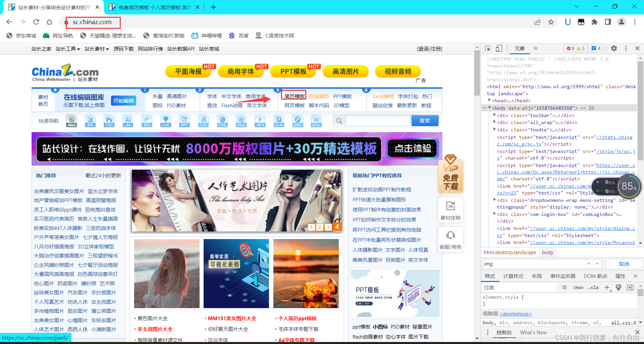Open the 控制台 console drawer tab
This screenshot has width=644, height=344.
coord(504,332)
